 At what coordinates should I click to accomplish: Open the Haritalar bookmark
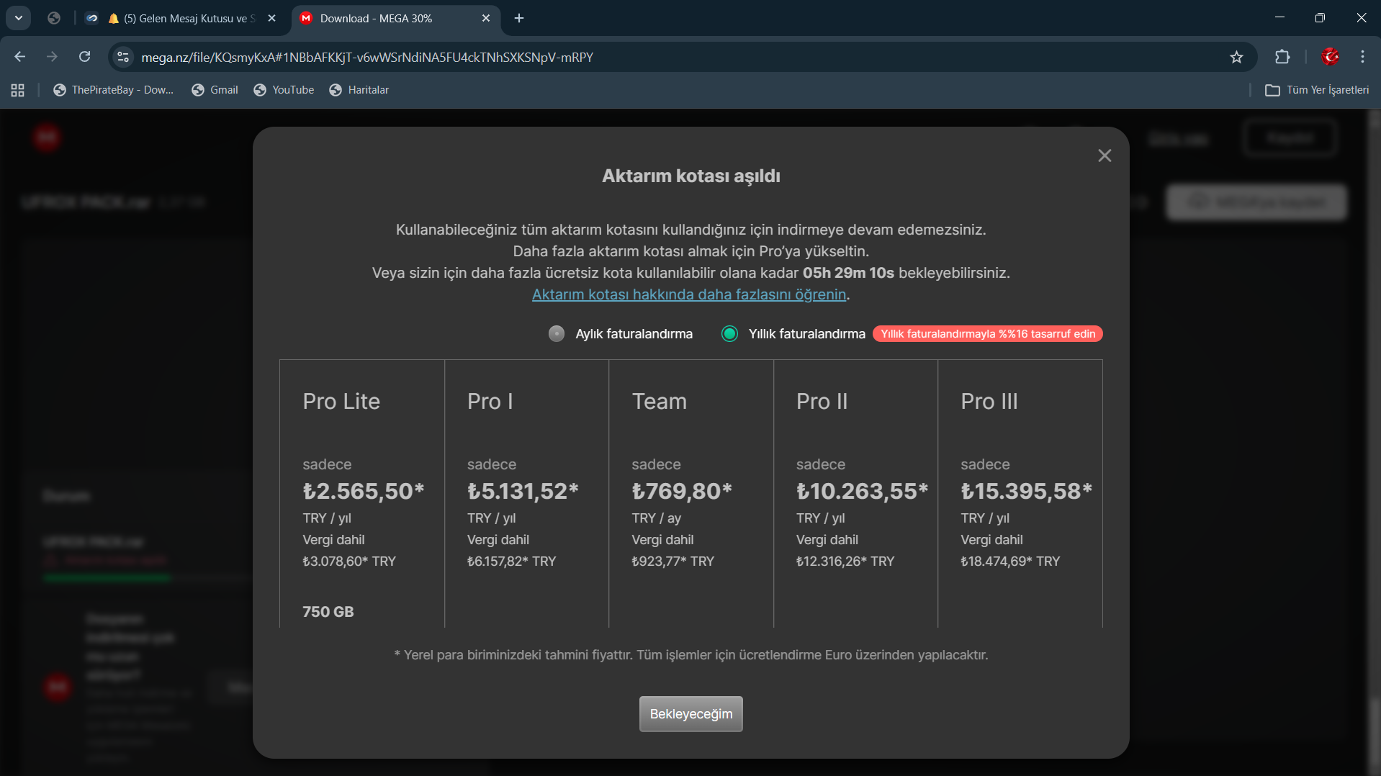coord(359,90)
